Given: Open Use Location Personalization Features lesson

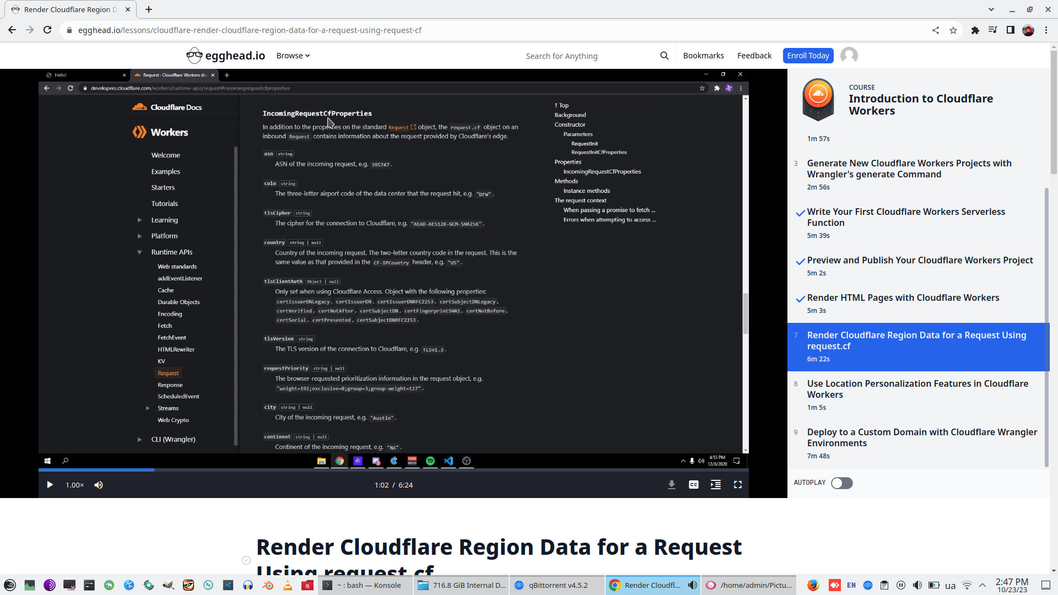Looking at the screenshot, I should (x=917, y=389).
